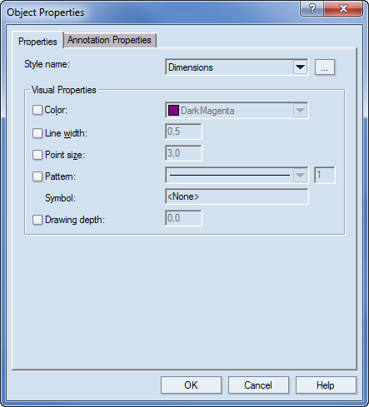Open Help from the bottom button
The width and height of the screenshot is (369, 407).
326,385
